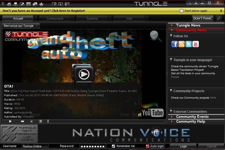
Task: Collapse the Community News section
Action: click(x=196, y=30)
